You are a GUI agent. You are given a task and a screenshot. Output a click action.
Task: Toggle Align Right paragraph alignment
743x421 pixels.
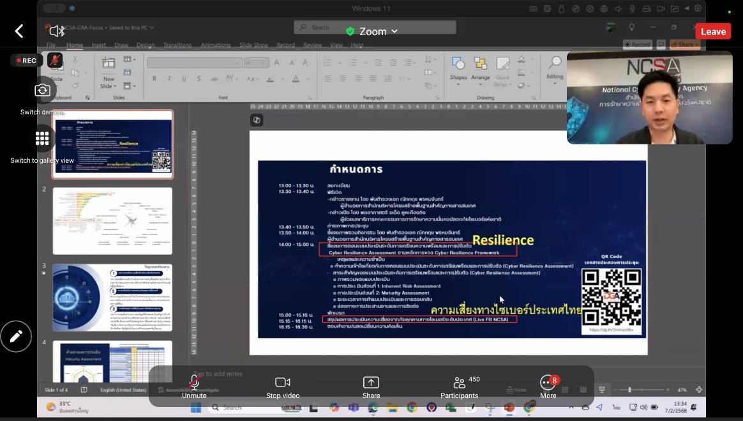pos(357,78)
